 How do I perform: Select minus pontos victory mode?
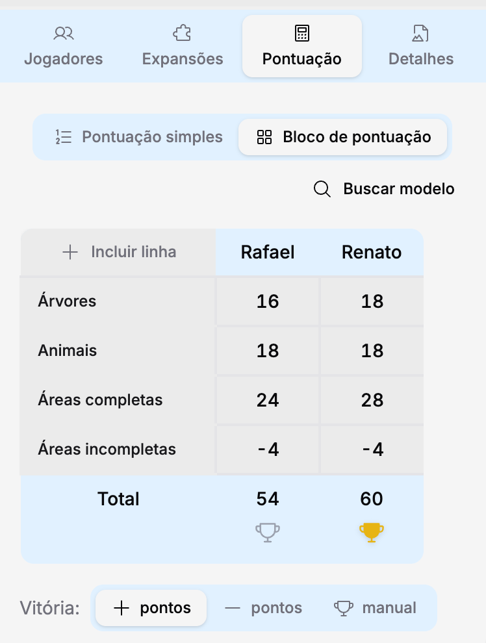pos(263,608)
